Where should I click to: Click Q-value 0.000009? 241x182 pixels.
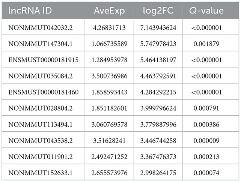pyautogui.click(x=206, y=140)
